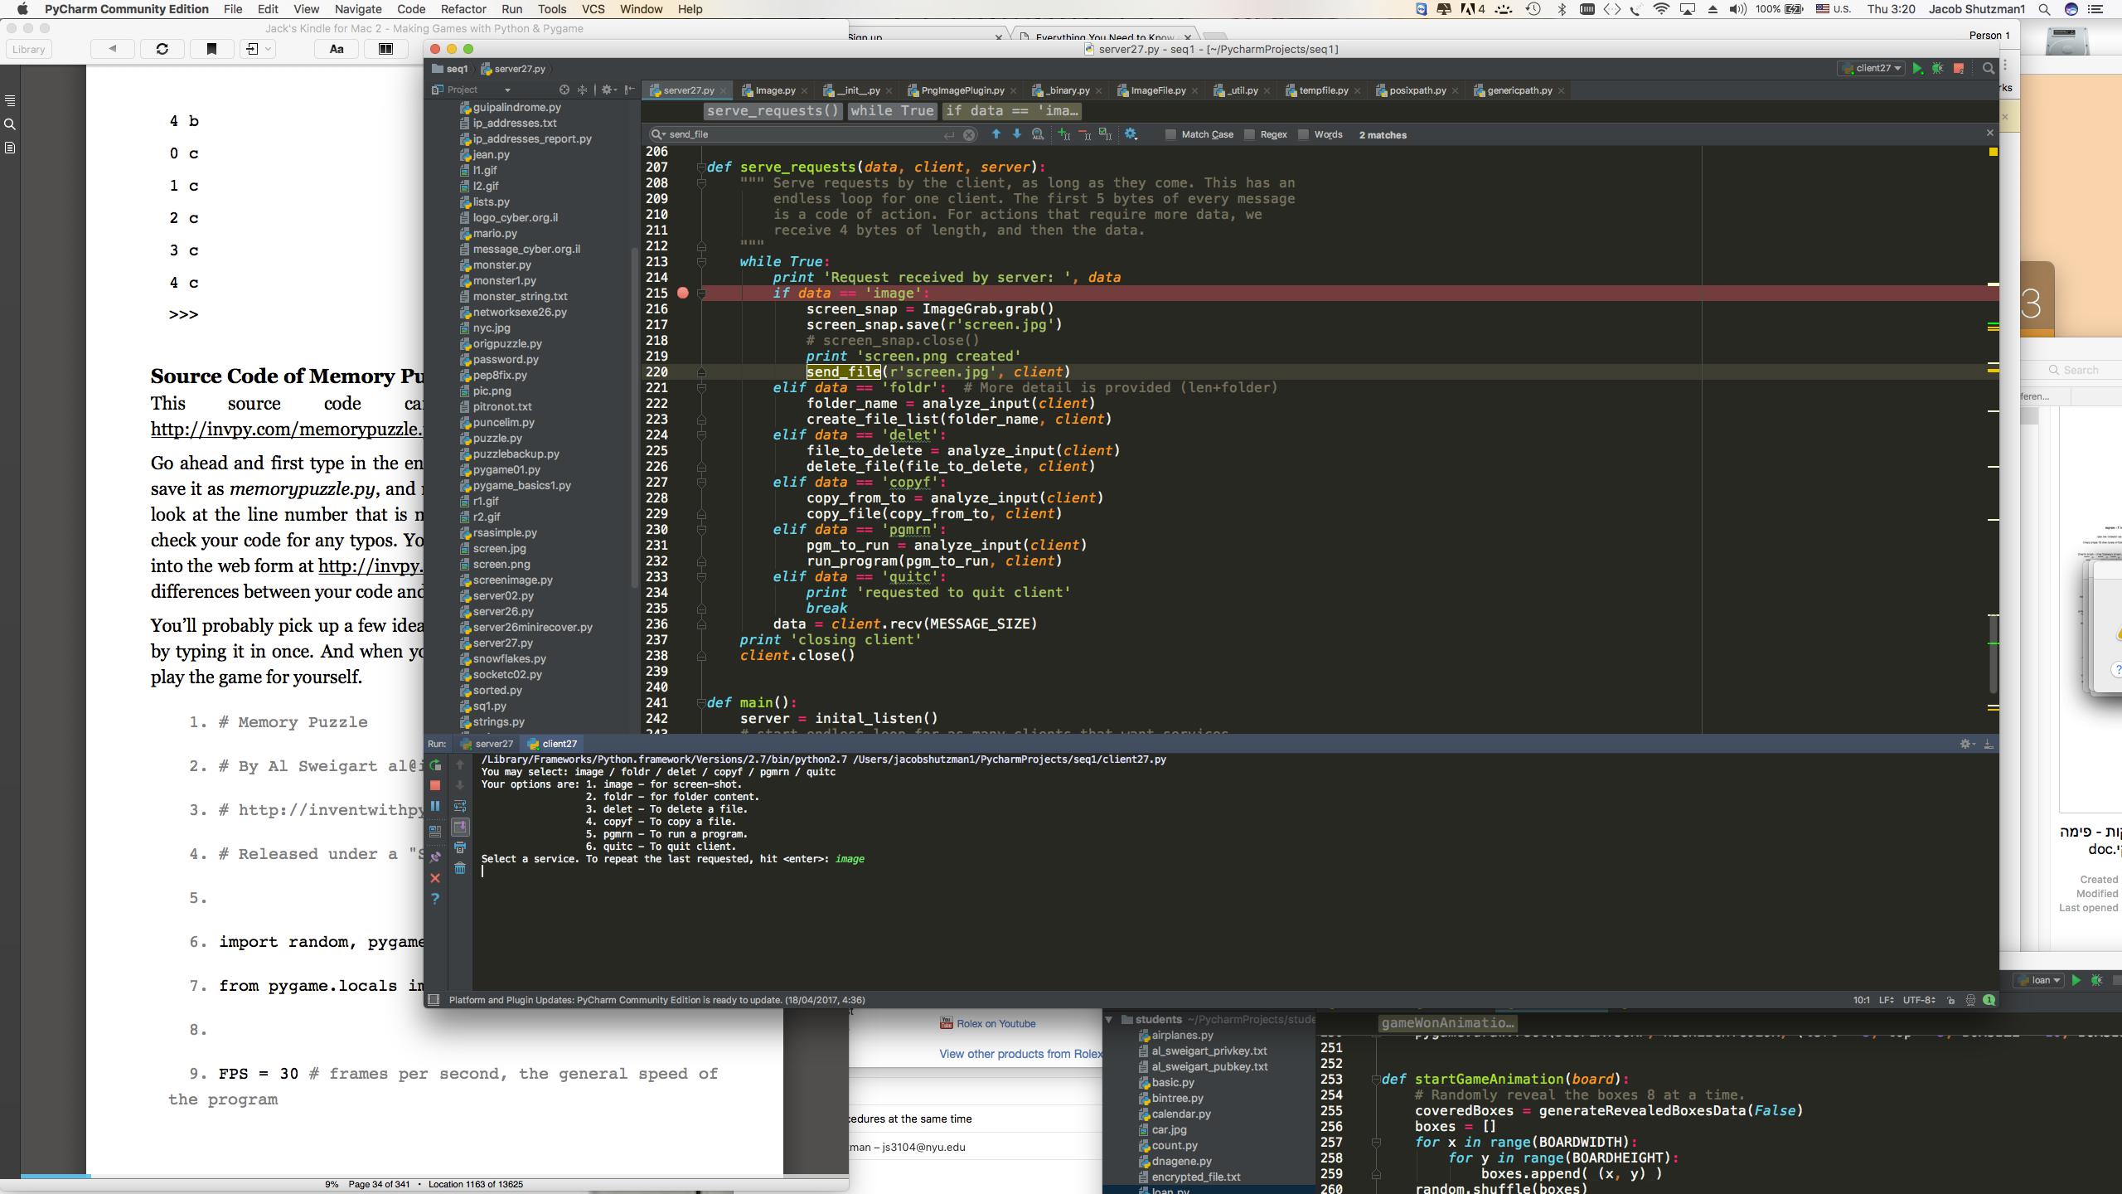The width and height of the screenshot is (2122, 1194).
Task: Open Project view selector dropdown
Action: (x=506, y=90)
